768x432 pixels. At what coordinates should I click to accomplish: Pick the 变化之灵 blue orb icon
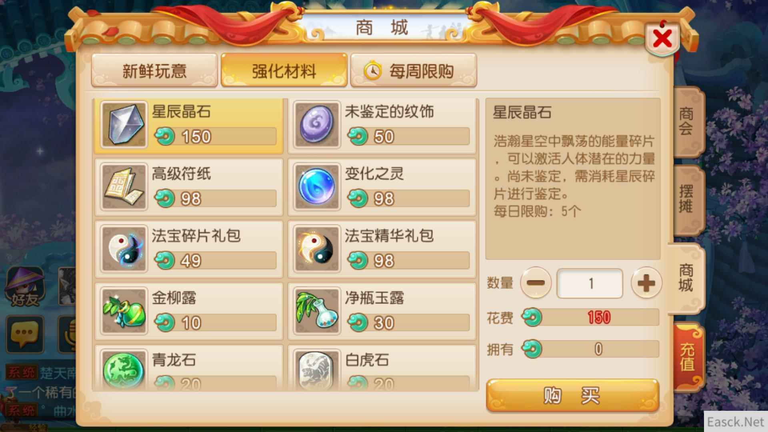point(317,187)
